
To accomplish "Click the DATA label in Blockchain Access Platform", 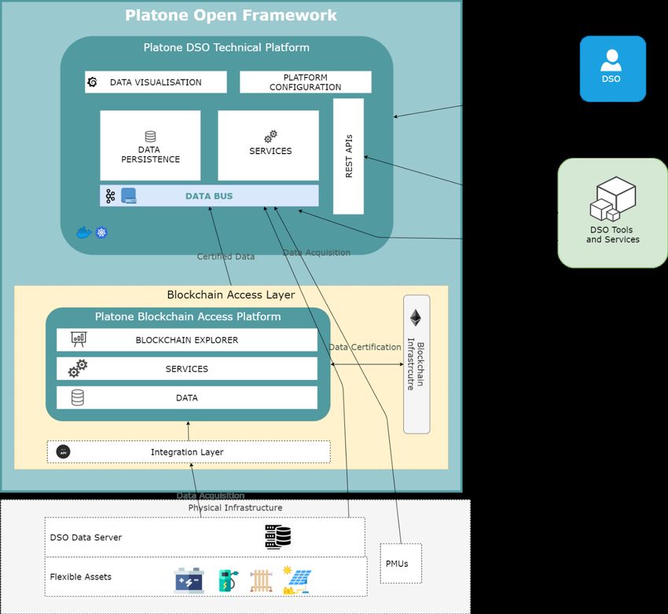I will point(187,398).
